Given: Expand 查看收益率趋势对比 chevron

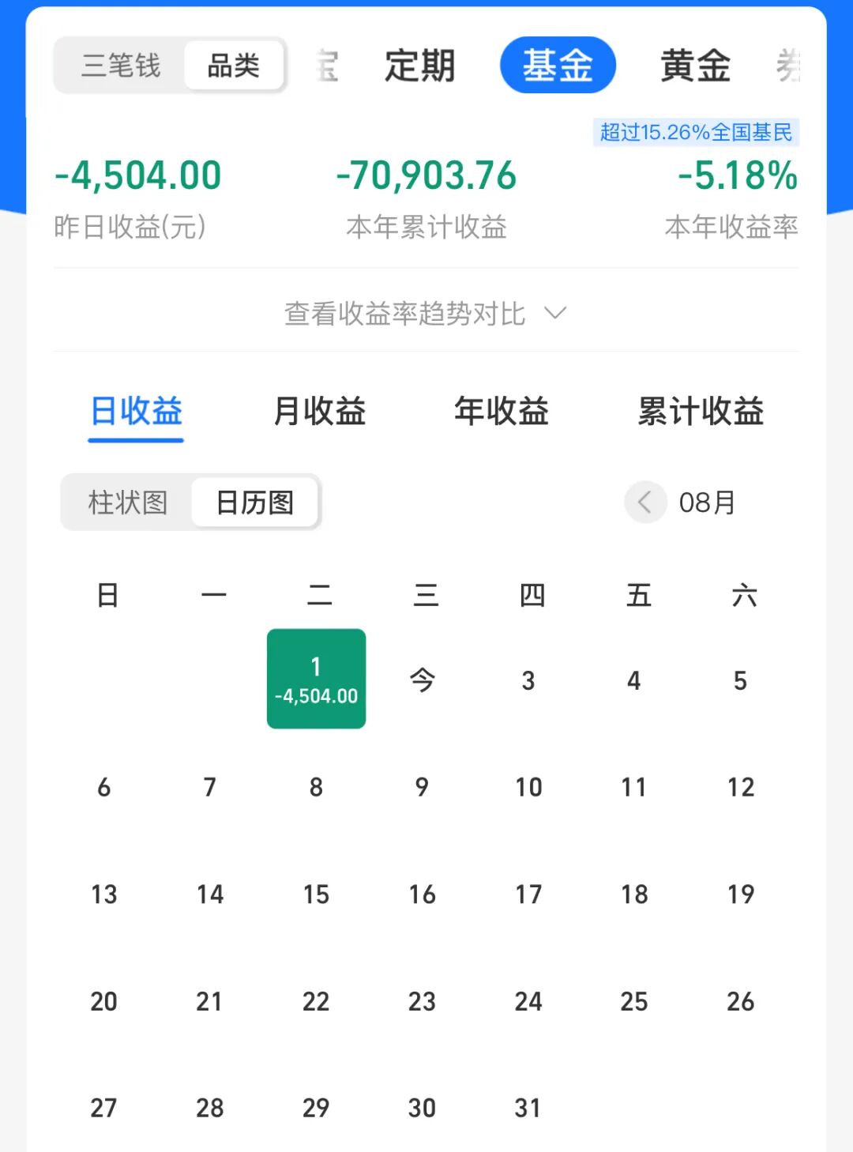Looking at the screenshot, I should tap(556, 314).
